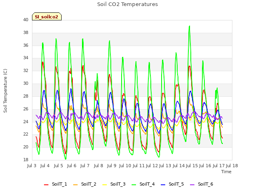Click the Jul 13 x-axis tick label
Image resolution: width=256 pixels, height=192 pixels.
point(165,166)
